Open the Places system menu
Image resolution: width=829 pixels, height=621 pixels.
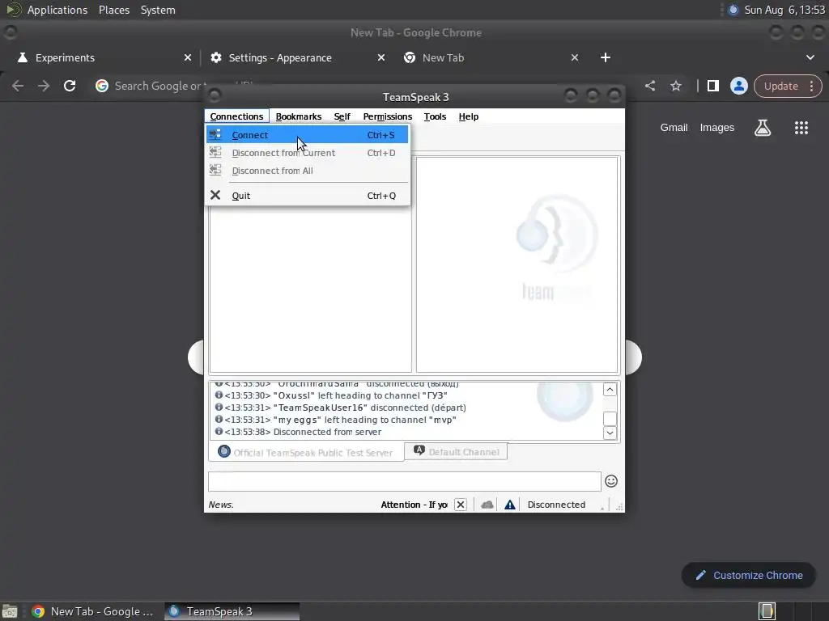click(x=114, y=10)
